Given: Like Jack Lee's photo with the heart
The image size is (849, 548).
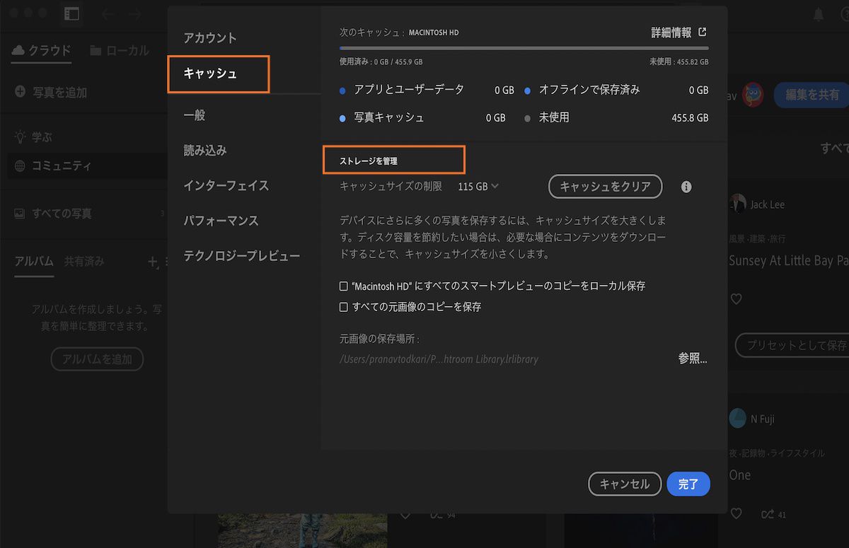Looking at the screenshot, I should point(736,298).
